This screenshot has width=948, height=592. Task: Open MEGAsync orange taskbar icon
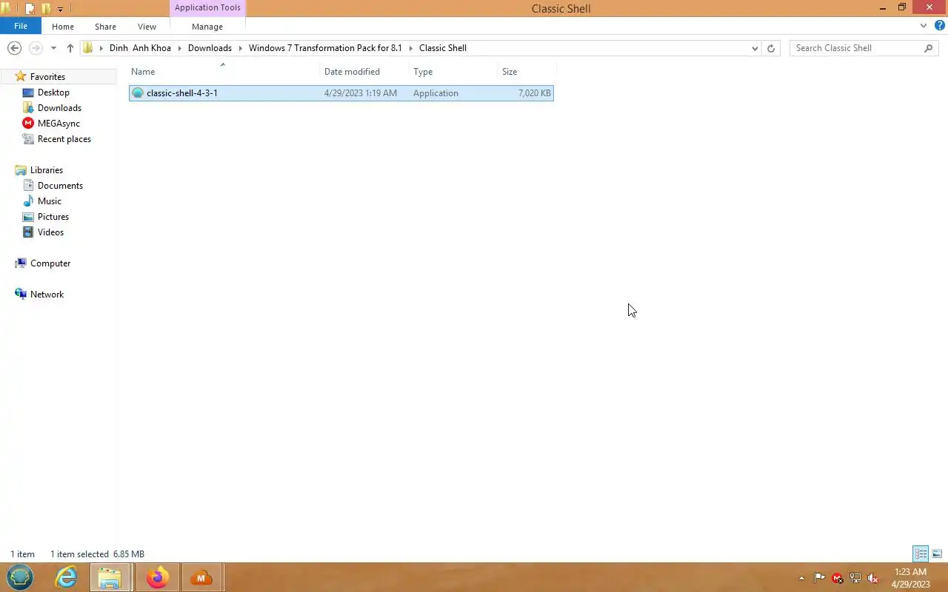click(201, 577)
